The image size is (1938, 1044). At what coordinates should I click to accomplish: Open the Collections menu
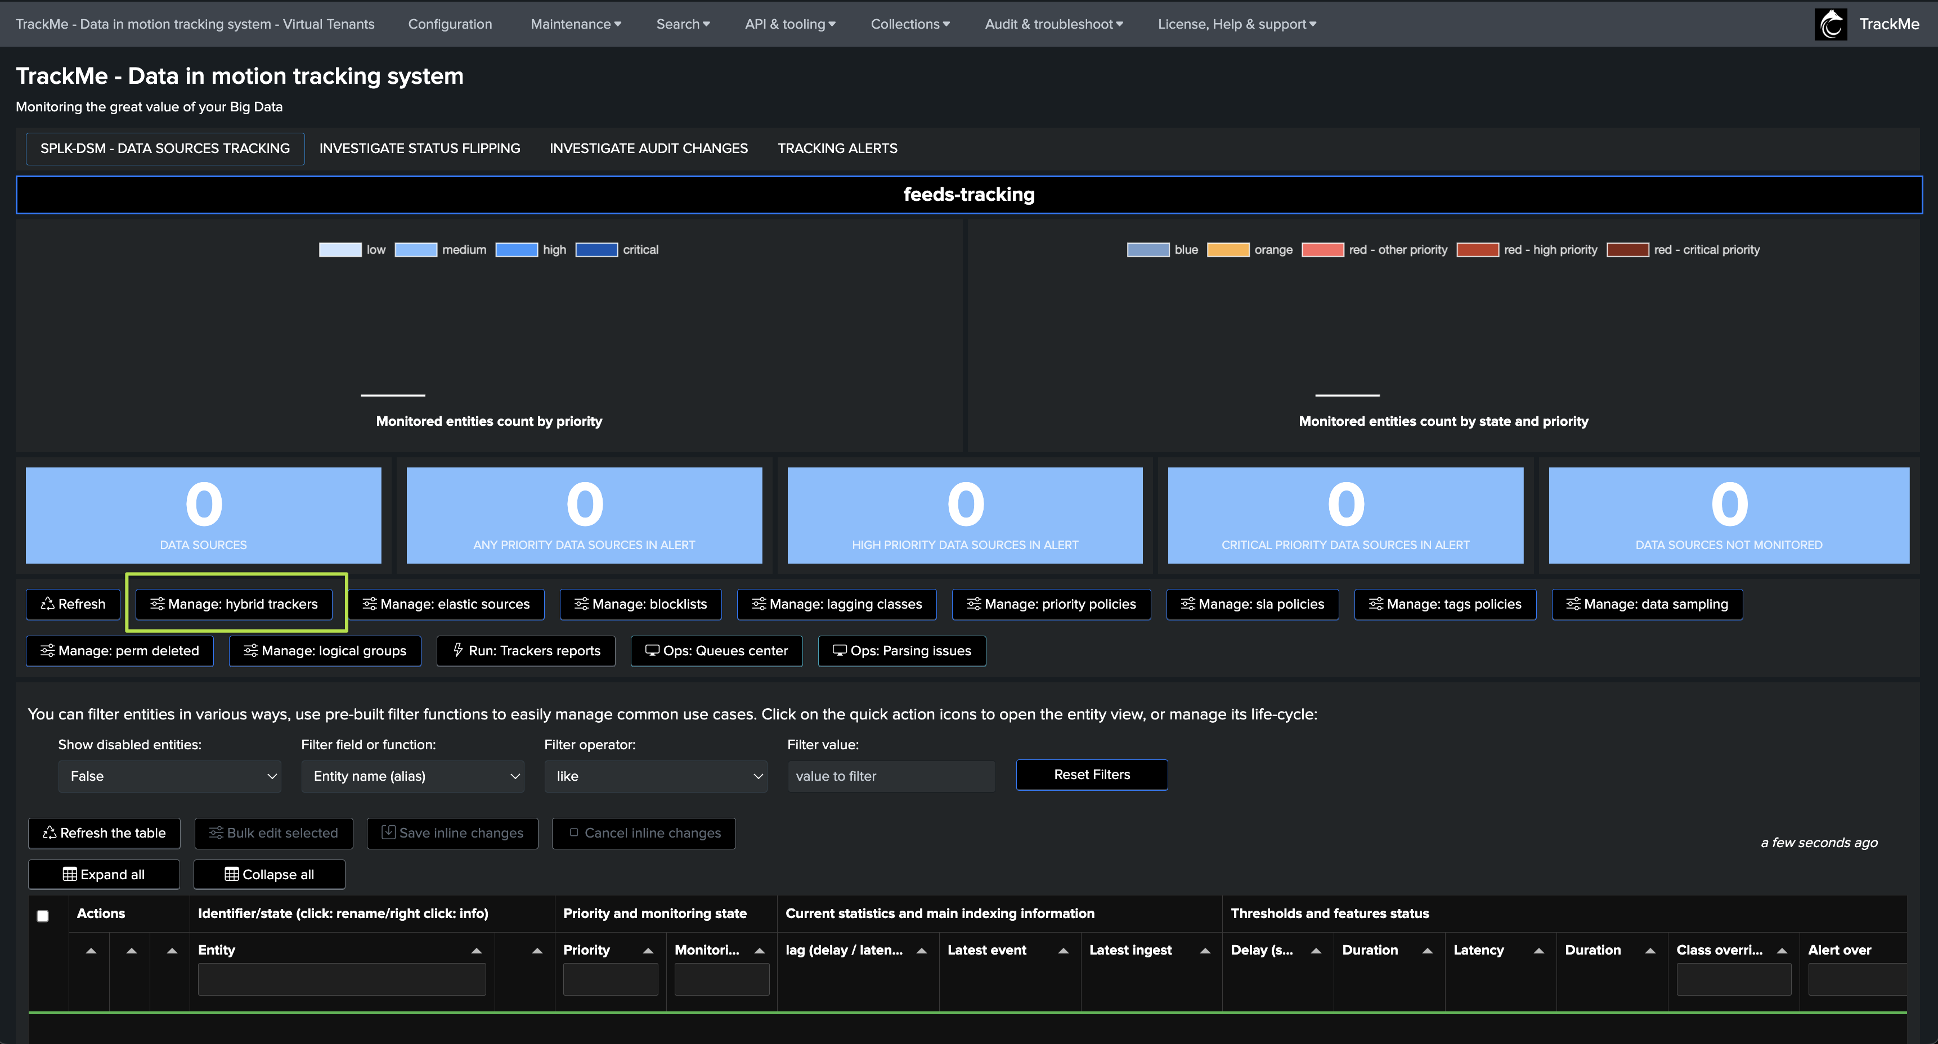tap(910, 24)
